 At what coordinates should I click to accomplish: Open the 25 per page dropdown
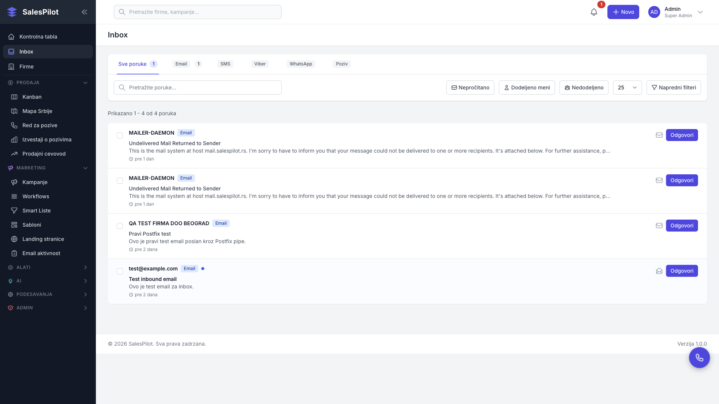(x=627, y=88)
